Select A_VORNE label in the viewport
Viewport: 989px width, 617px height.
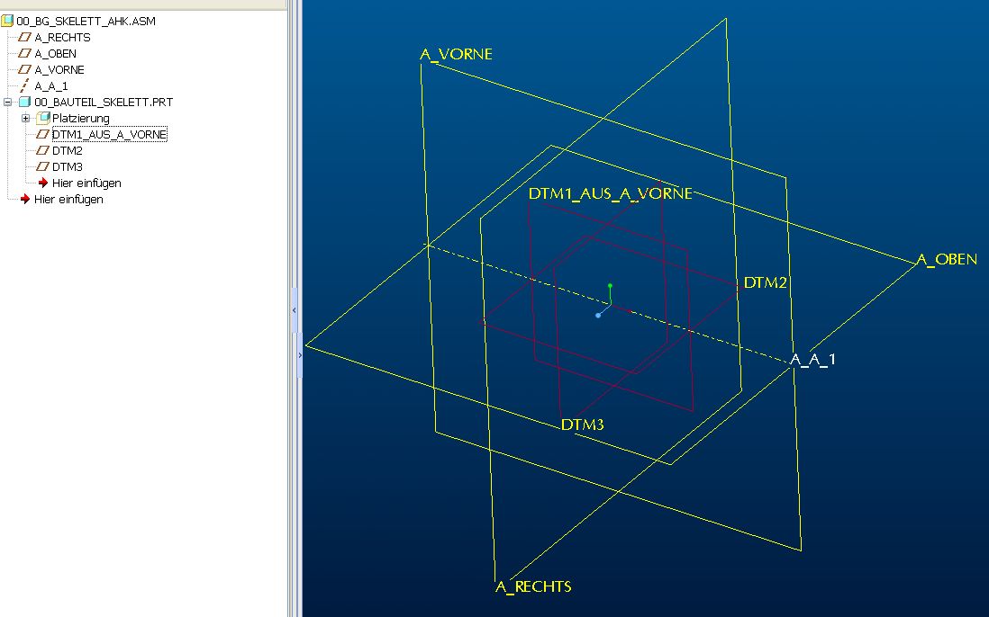point(456,55)
